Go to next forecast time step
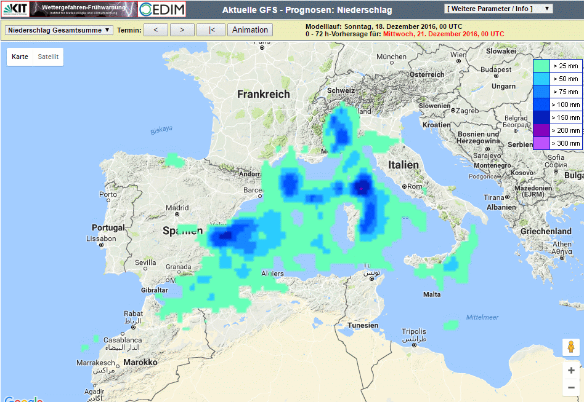 pos(182,30)
